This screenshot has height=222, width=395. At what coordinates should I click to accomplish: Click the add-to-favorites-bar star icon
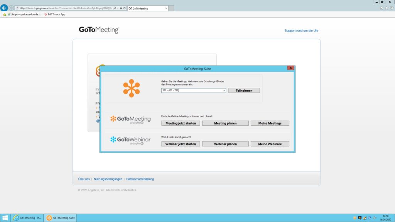tap(5, 15)
